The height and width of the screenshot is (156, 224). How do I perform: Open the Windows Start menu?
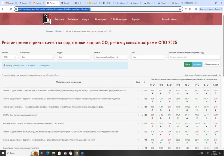(3, 153)
